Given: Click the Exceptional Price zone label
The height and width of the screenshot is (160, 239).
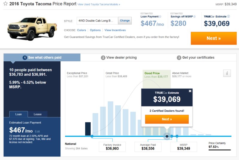Looking at the screenshot, I should (77, 75).
